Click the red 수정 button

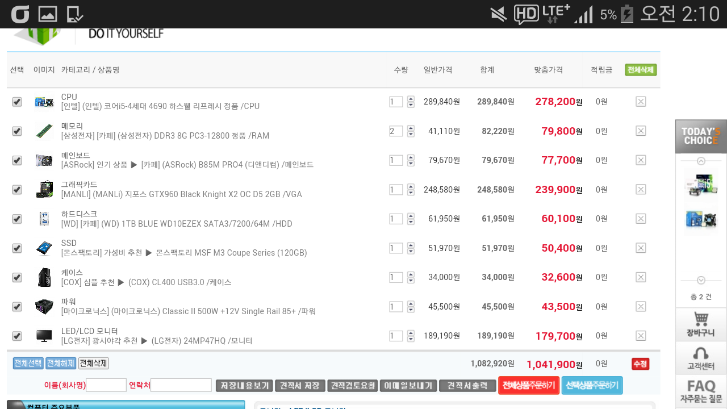point(641,364)
